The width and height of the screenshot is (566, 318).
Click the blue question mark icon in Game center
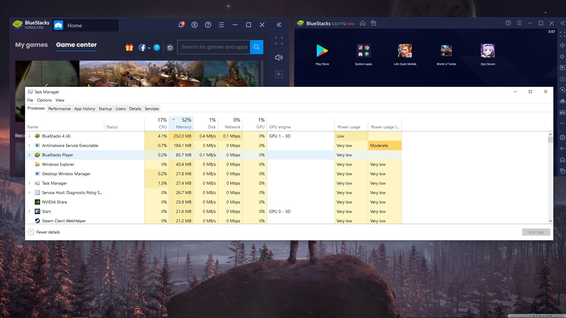coord(157,47)
